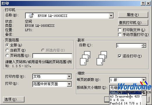Enable 打印到文件 (L) checkbox
Viewport: 152px width, 105px height.
click(120, 30)
